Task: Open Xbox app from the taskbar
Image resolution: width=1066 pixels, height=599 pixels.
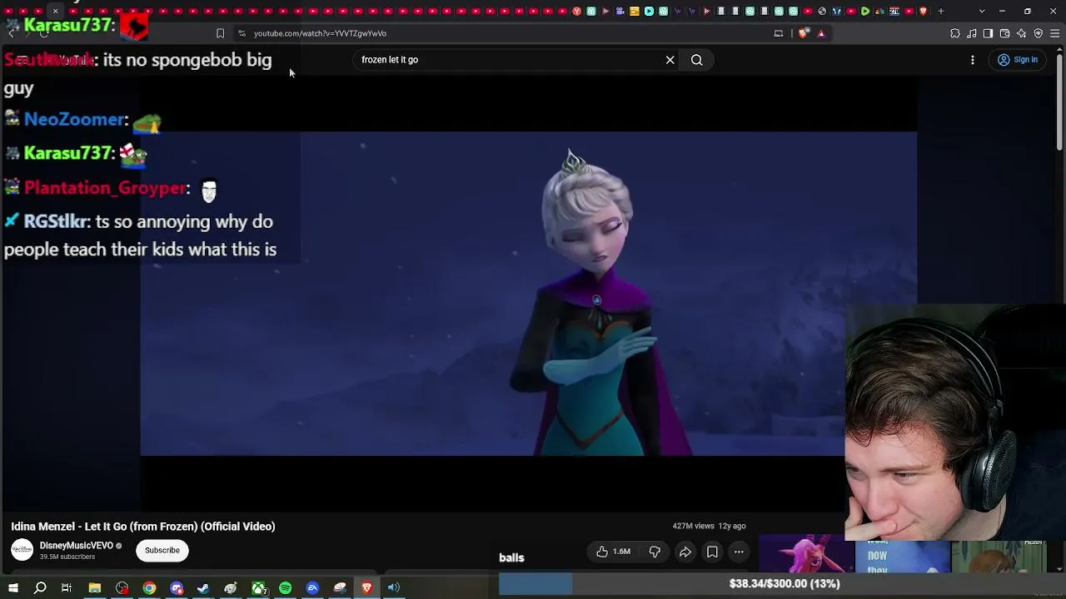Action: point(259,588)
